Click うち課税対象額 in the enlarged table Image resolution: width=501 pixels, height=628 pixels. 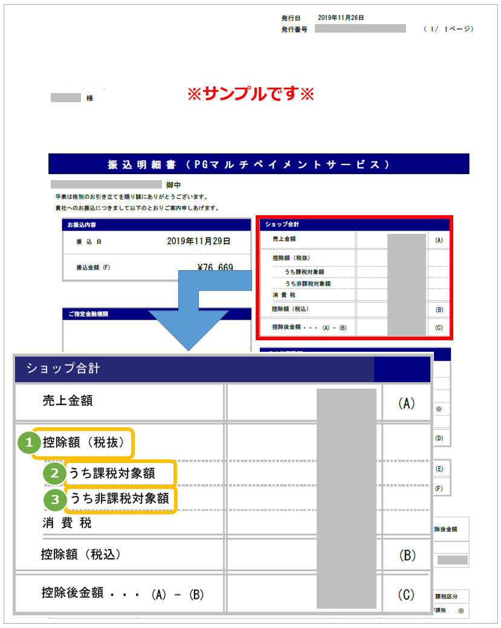[x=112, y=473]
